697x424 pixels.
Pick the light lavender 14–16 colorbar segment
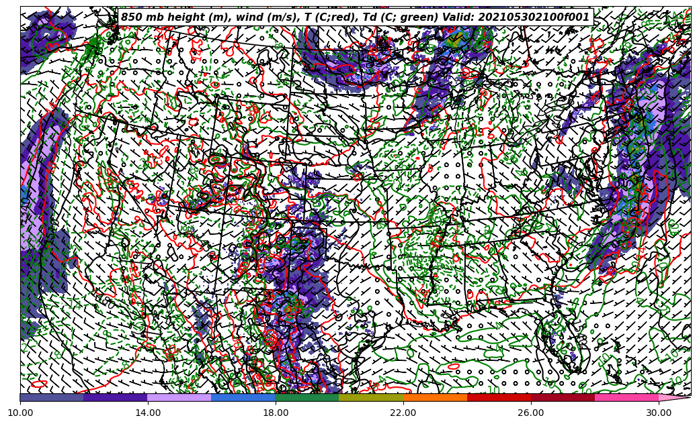[179, 398]
